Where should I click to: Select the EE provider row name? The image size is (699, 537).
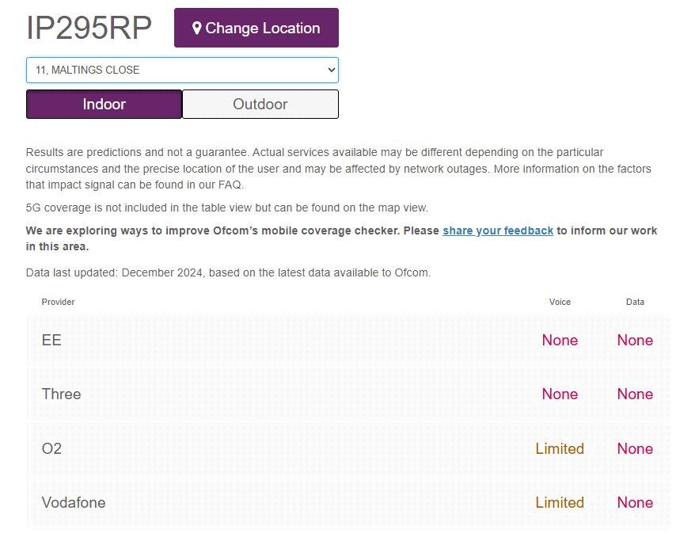pyautogui.click(x=51, y=340)
